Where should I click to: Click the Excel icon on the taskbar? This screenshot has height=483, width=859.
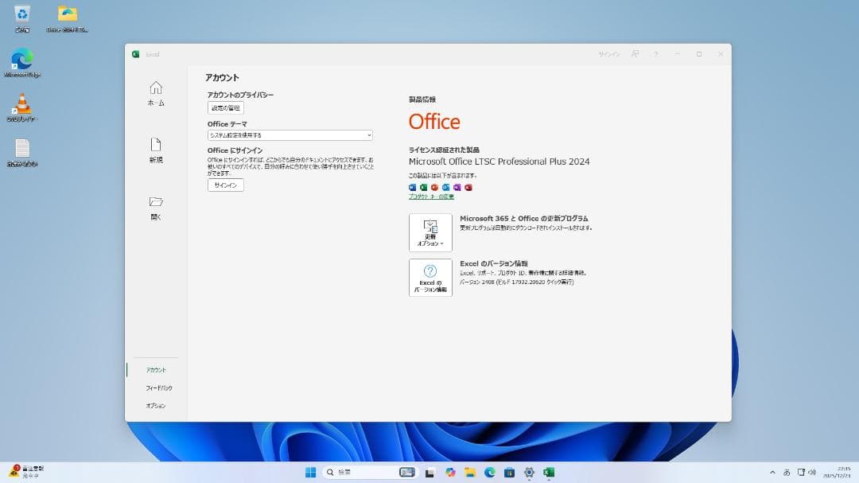pos(548,472)
